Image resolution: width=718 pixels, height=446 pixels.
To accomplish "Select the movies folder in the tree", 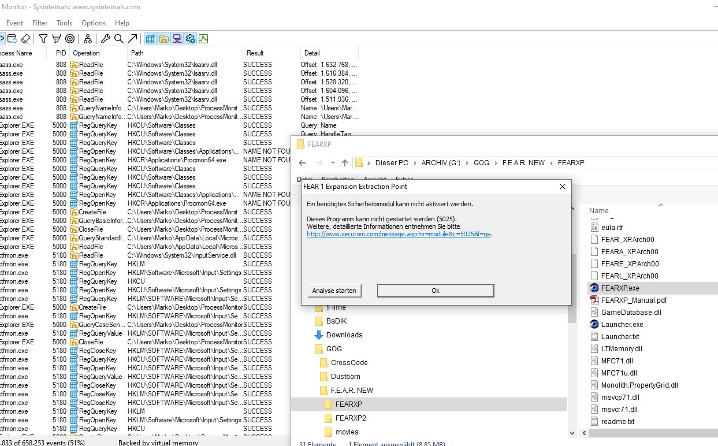I will (x=347, y=432).
